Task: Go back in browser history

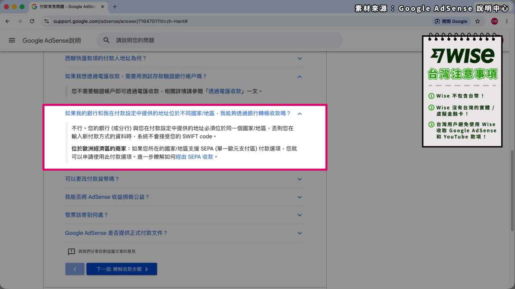Action: 7,21
